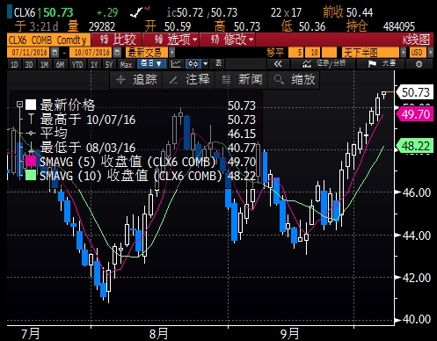Click the empty third moving average field
Image resolution: width=437 pixels, height=341 pixels.
click(329, 53)
